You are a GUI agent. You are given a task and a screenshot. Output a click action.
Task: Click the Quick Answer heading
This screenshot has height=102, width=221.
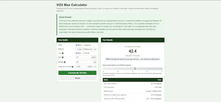65,17
